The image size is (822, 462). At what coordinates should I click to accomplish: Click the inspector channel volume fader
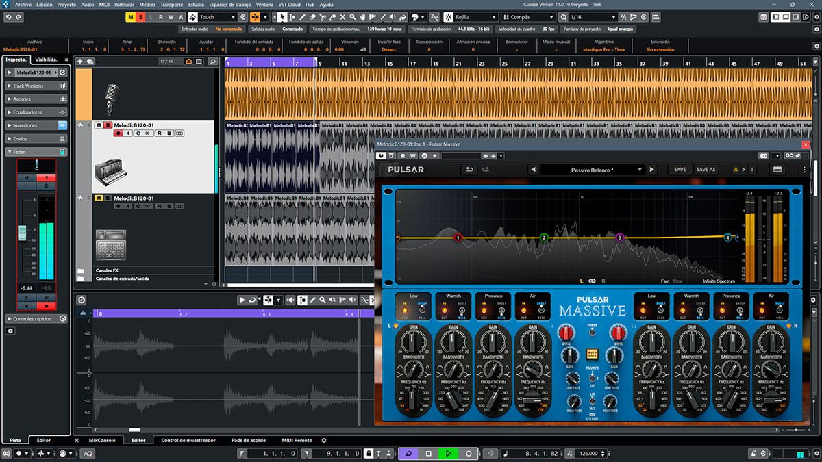coord(22,233)
